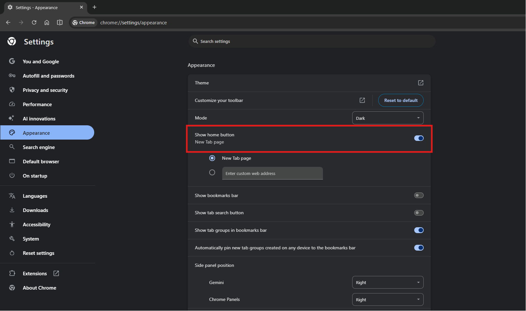Click the Customize your toolbar label
526x311 pixels.
pyautogui.click(x=219, y=100)
